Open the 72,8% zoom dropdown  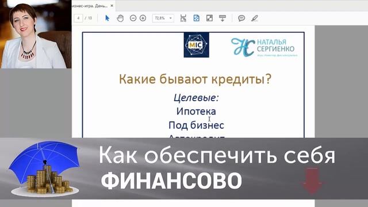(x=163, y=18)
